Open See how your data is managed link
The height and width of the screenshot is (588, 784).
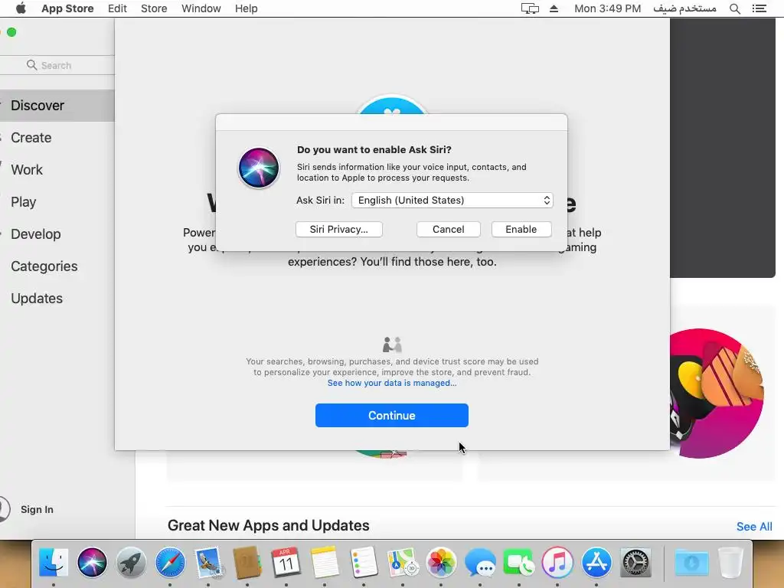coord(391,383)
